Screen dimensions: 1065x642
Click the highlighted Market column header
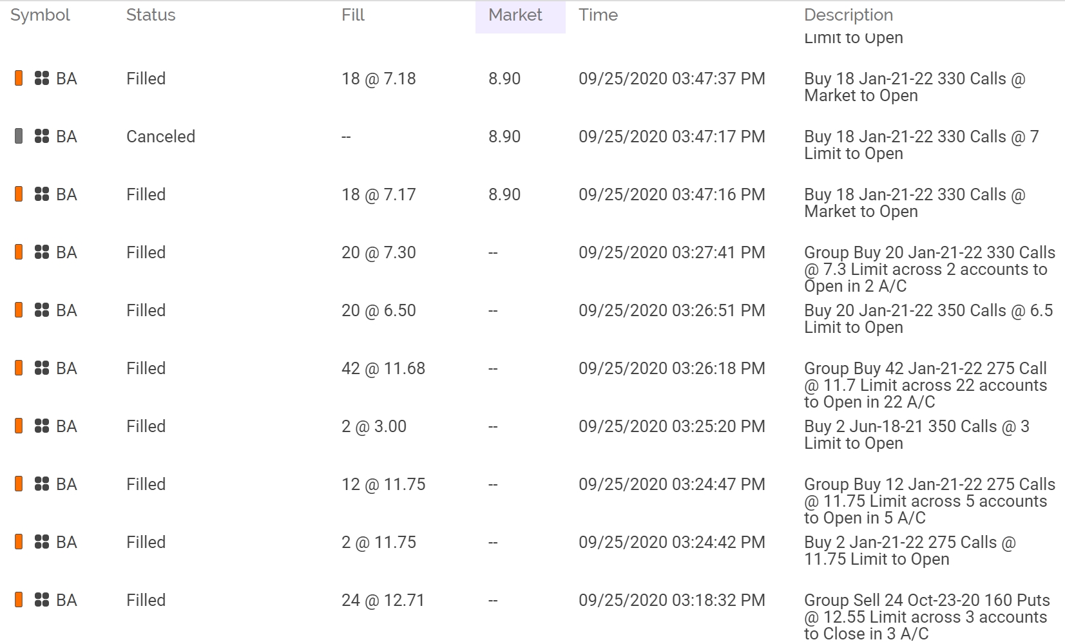click(x=515, y=15)
